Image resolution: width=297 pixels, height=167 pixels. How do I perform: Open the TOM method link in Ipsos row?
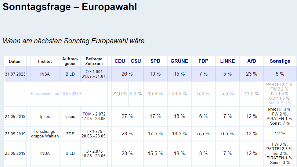pyautogui.click(x=87, y=114)
